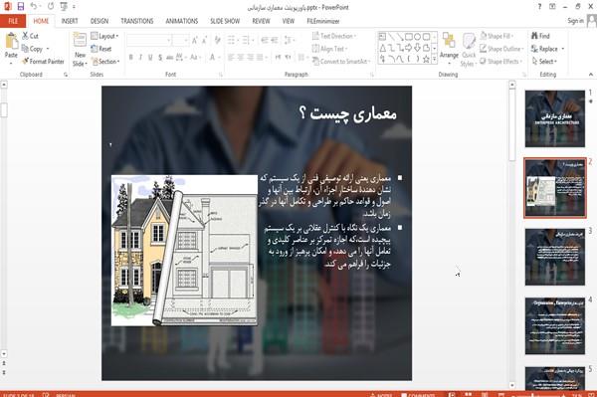This screenshot has height=397, width=597.
Task: Switch to the ANIMATIONS tab
Action: [182, 21]
